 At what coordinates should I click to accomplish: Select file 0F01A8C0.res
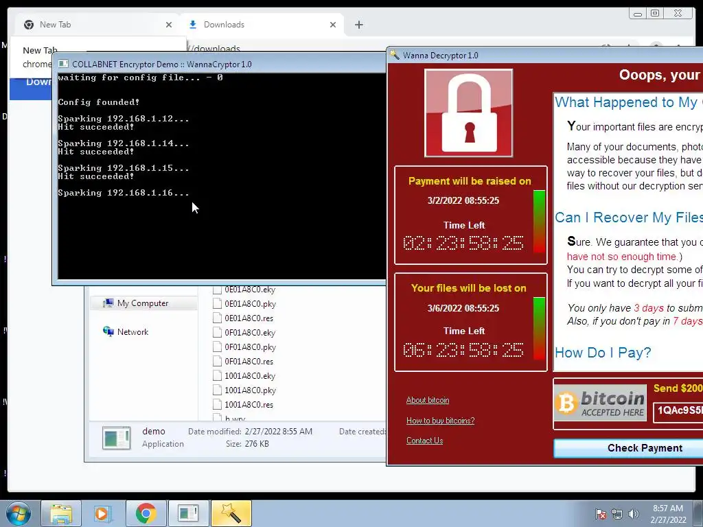(249, 361)
